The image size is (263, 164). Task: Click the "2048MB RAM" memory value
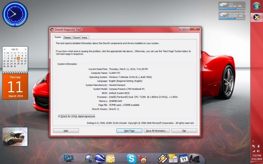tap(115, 101)
